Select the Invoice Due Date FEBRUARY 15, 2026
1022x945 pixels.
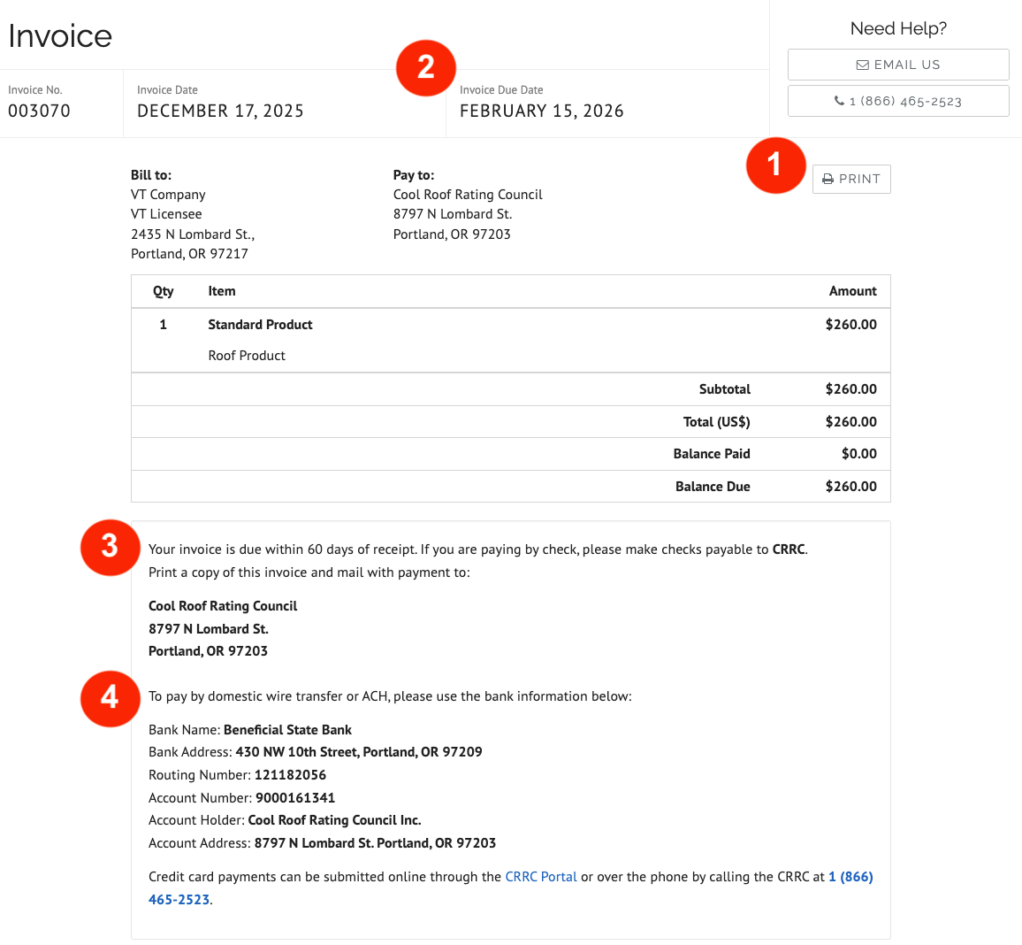click(x=541, y=111)
